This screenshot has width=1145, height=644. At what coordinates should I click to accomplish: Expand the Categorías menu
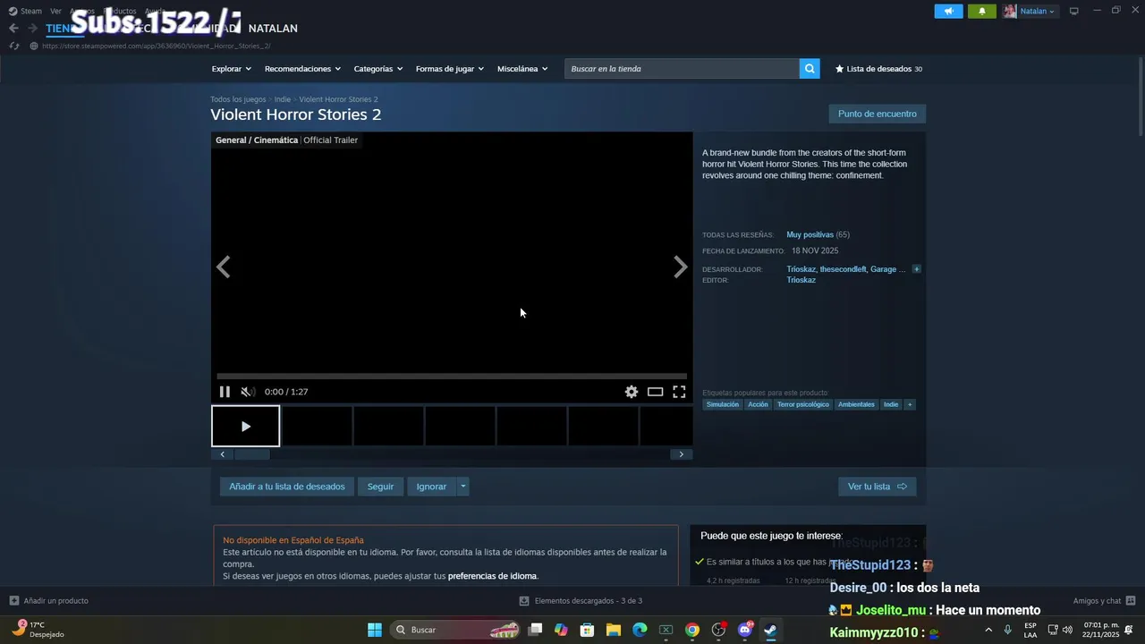click(378, 69)
